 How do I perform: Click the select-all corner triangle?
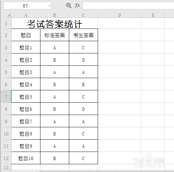tap(9, 15)
